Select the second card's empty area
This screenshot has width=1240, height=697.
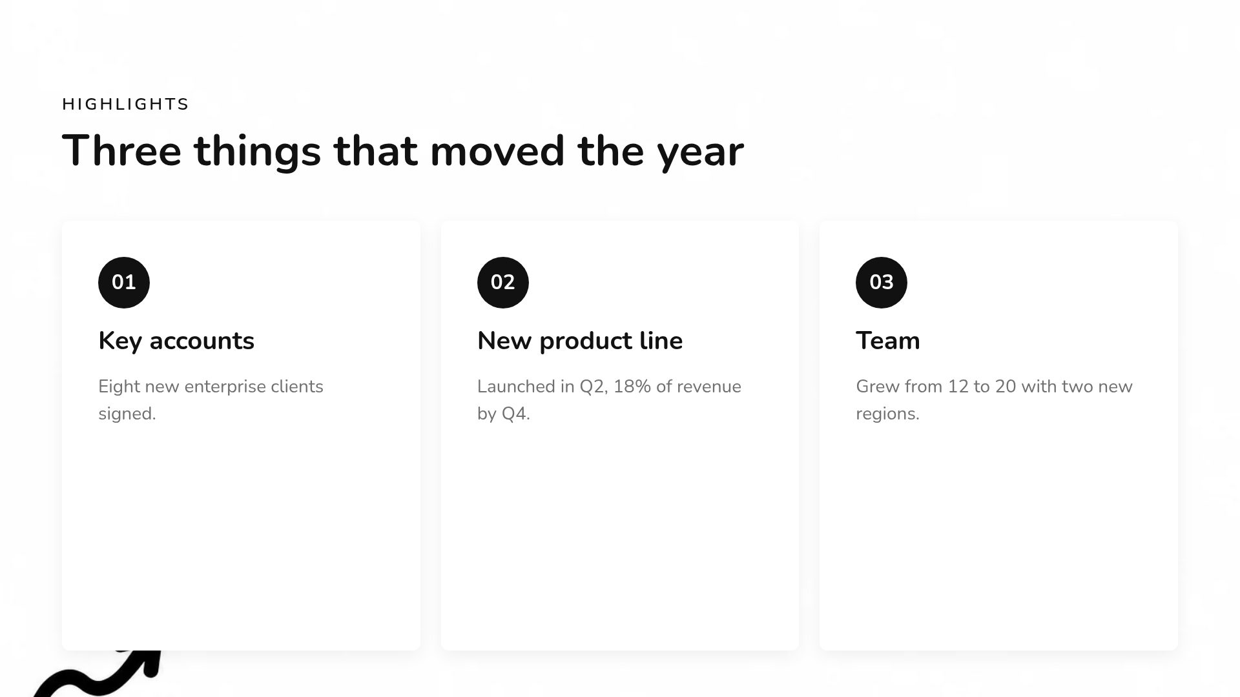coord(620,536)
